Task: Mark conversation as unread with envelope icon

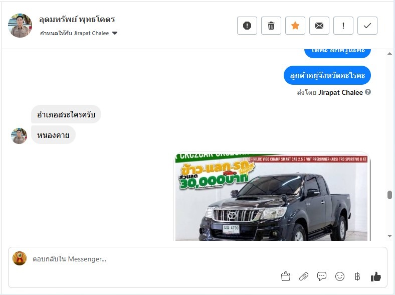Action: click(319, 26)
